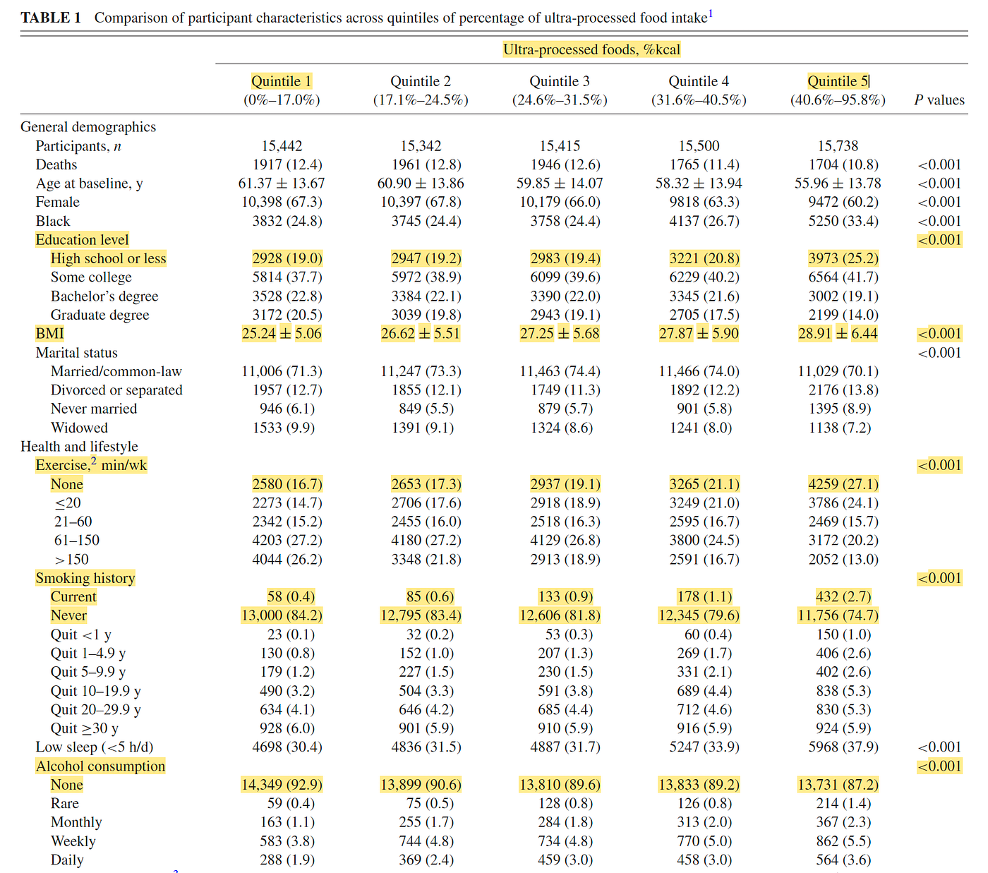
Task: Click the 'Deaths' row label
Action: click(x=56, y=164)
